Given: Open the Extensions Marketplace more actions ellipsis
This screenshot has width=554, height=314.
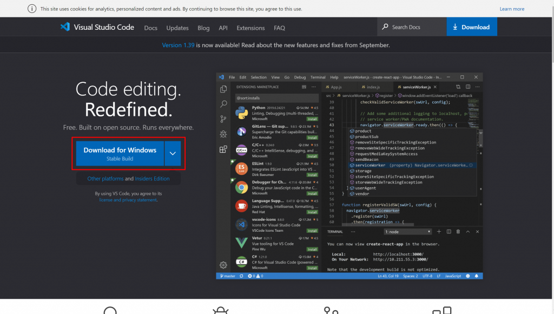Looking at the screenshot, I should tap(314, 87).
